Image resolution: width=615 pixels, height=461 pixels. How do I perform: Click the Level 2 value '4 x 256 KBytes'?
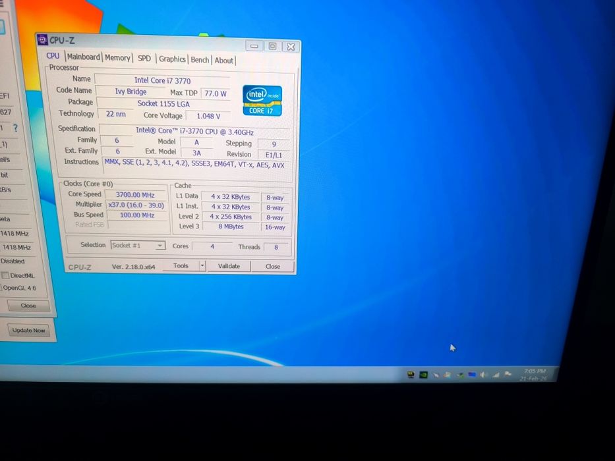(231, 217)
